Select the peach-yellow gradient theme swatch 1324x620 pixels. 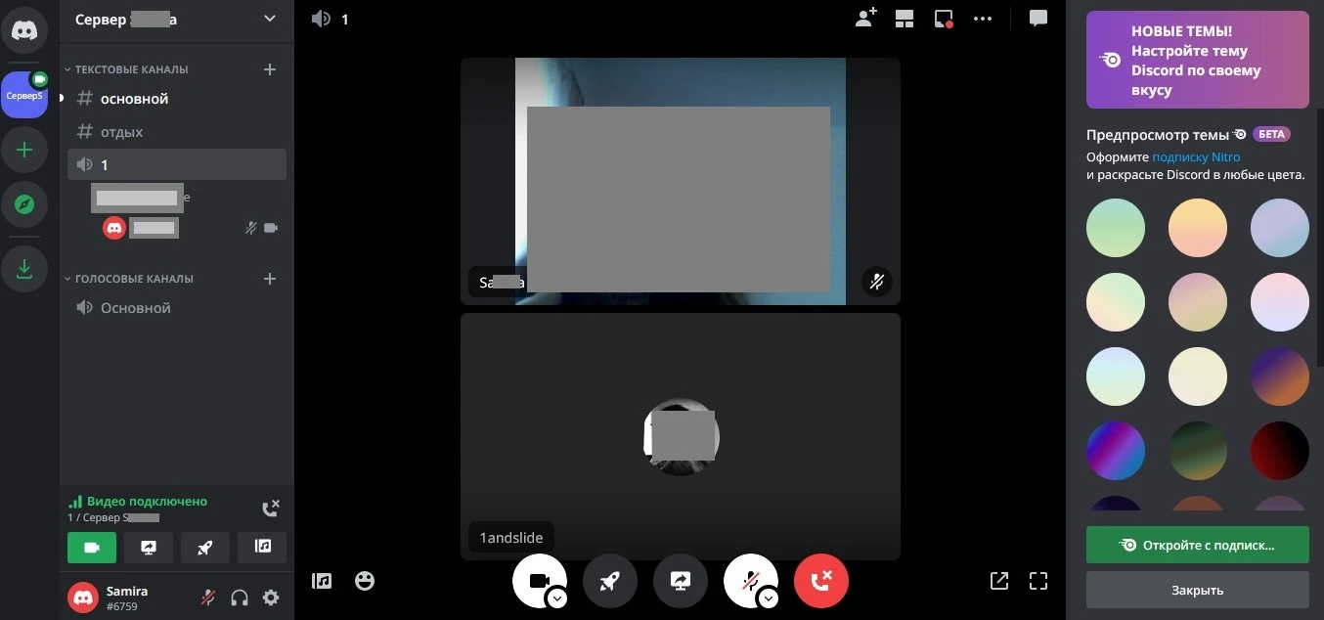[1197, 228]
